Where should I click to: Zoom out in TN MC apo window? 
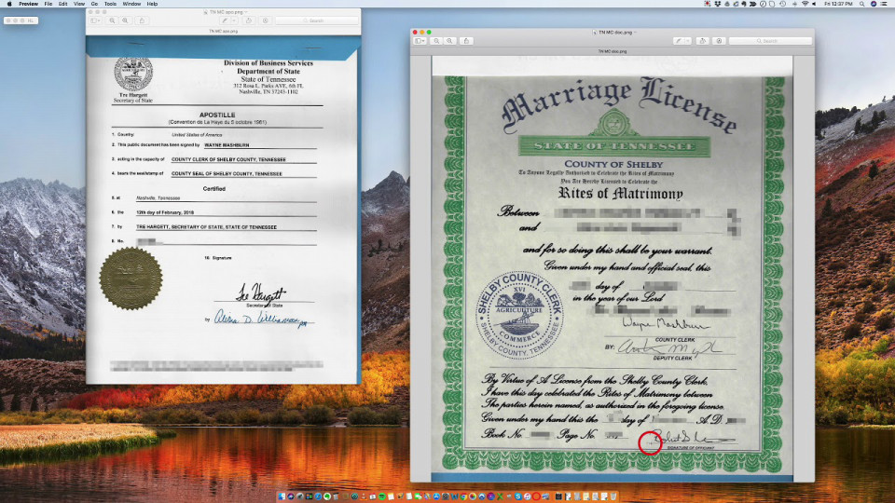[x=112, y=20]
